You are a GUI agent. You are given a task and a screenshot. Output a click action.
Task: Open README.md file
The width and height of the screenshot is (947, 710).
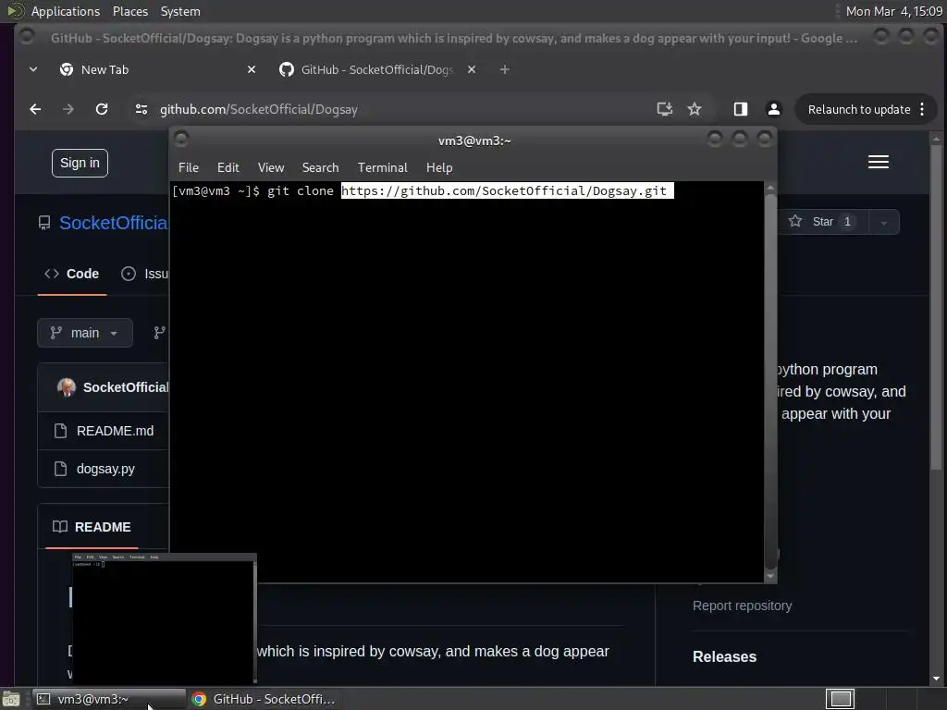[x=115, y=431]
